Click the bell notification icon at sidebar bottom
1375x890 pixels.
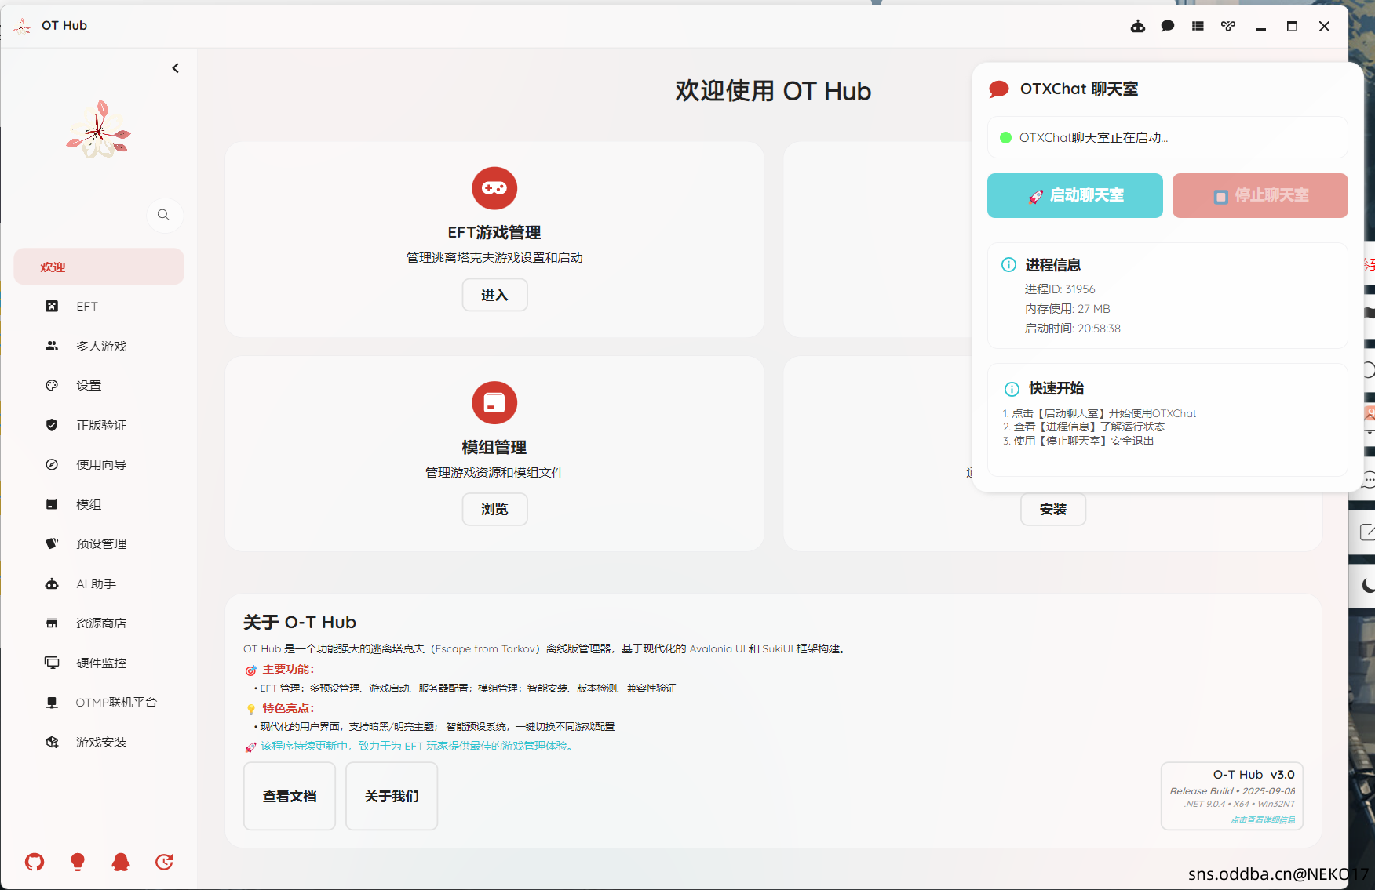121,863
